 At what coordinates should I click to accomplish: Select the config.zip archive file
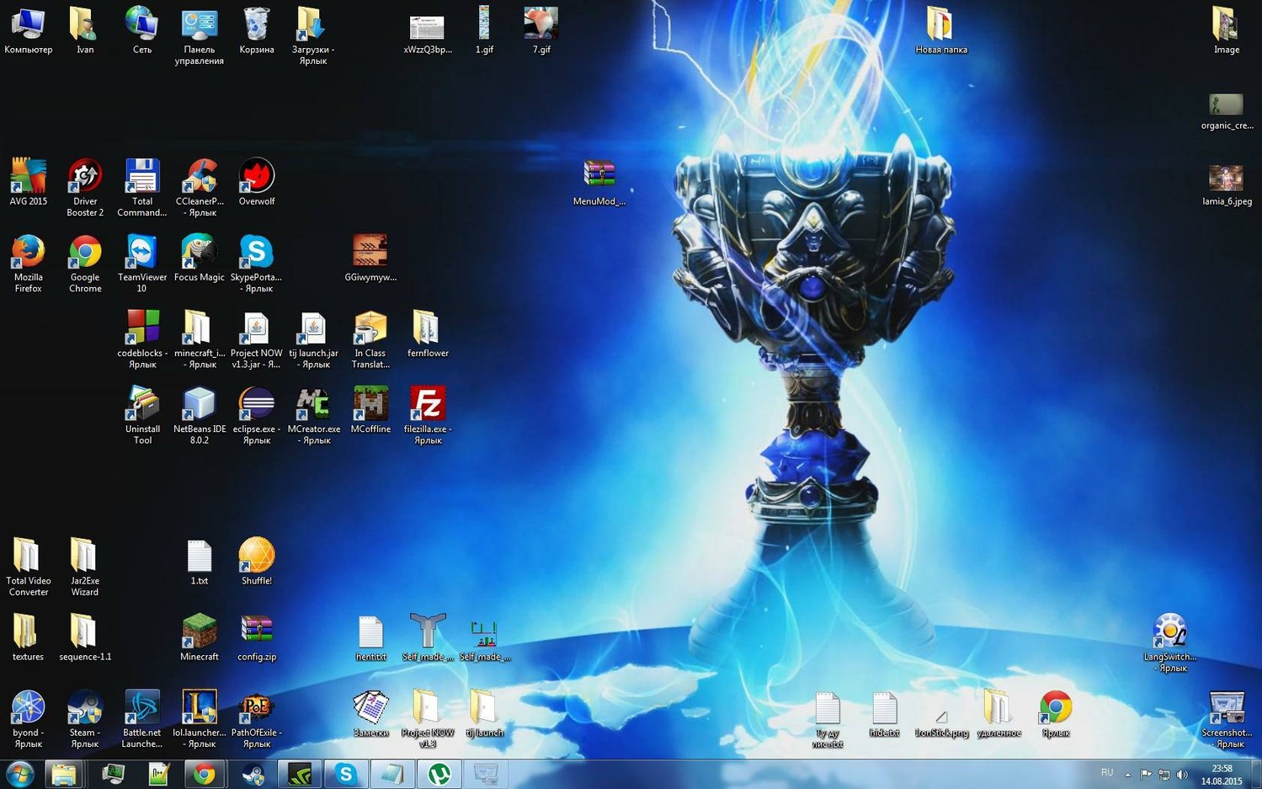coord(256,632)
